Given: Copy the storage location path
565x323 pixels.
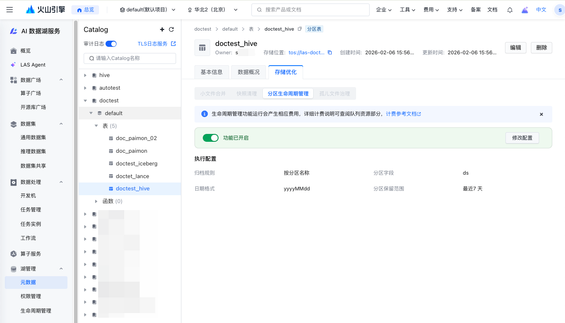Looking at the screenshot, I should point(330,53).
